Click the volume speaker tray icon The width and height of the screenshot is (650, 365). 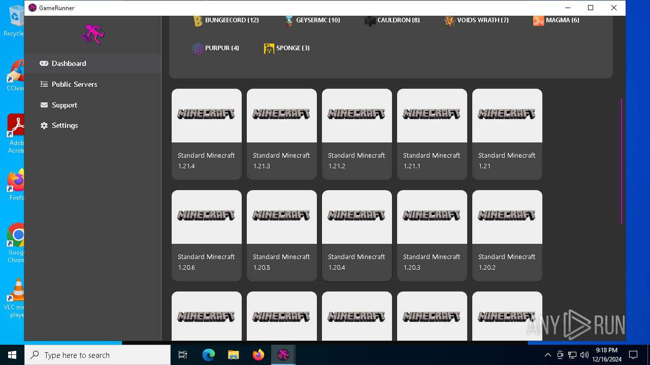click(584, 355)
